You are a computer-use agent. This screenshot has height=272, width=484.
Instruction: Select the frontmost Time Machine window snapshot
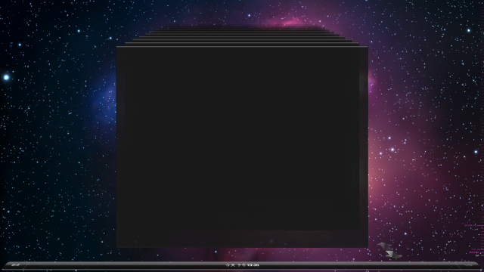tap(242, 147)
